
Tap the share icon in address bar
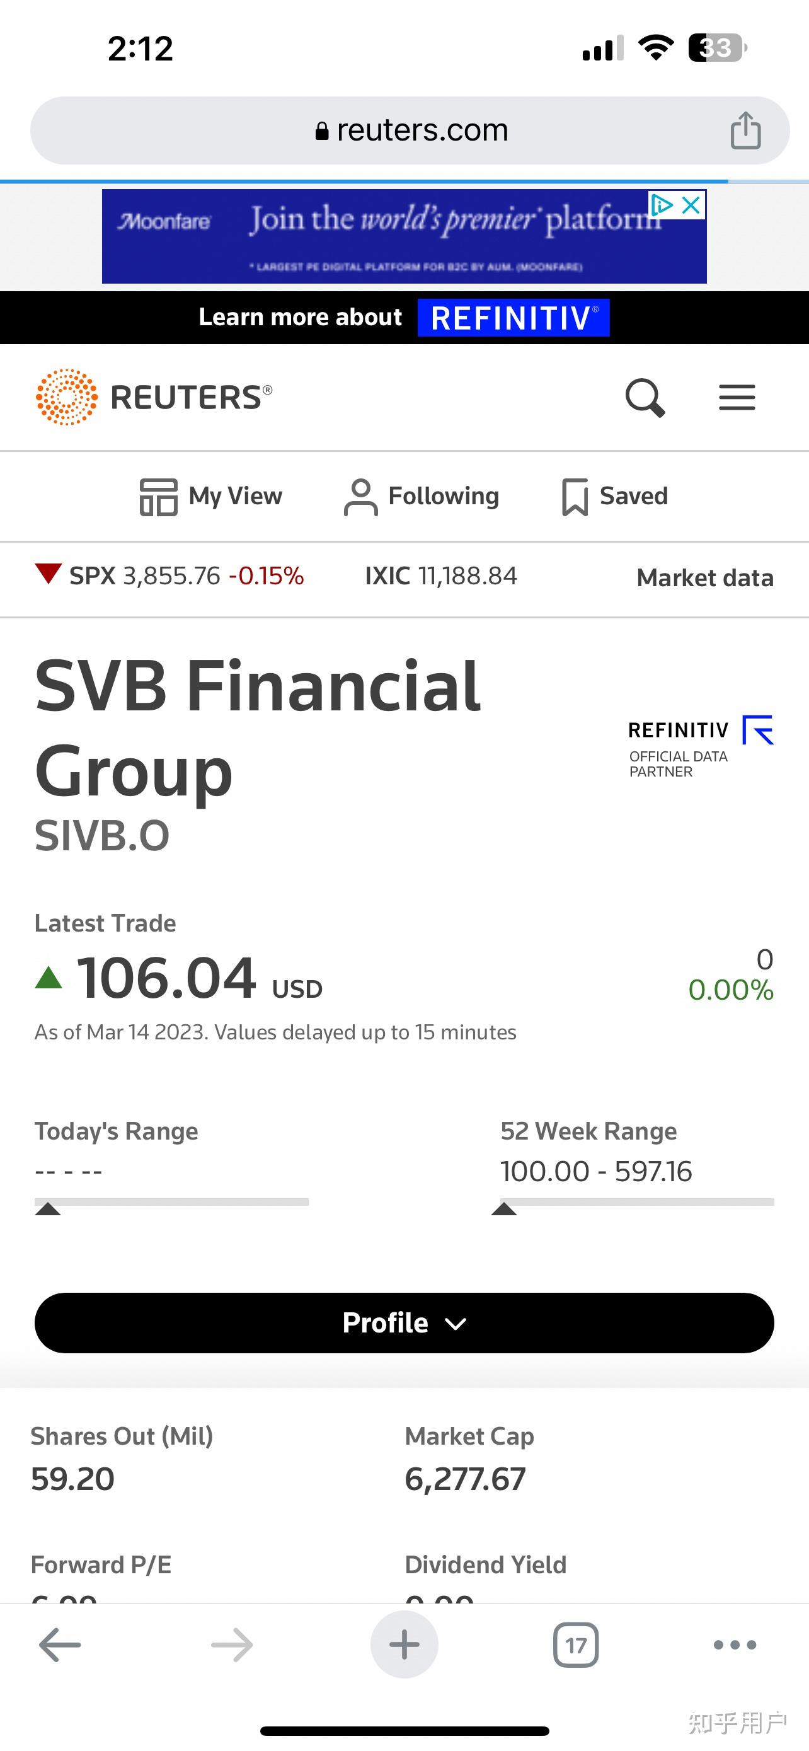(x=745, y=130)
